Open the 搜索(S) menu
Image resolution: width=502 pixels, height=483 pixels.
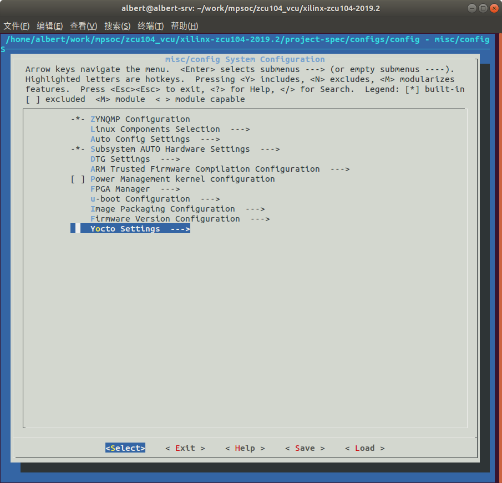click(x=117, y=26)
